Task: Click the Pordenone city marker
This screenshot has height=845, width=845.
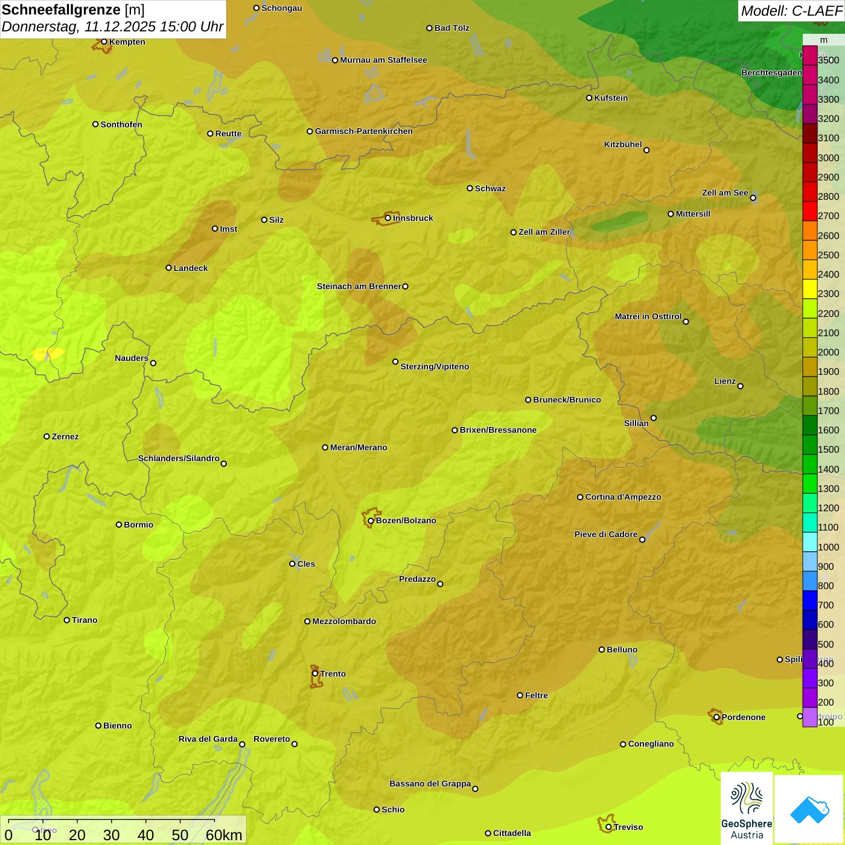Action: tap(716, 717)
